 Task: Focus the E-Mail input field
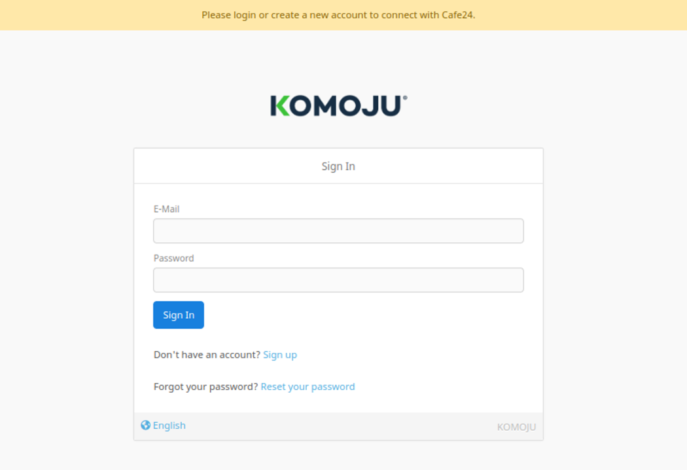(x=338, y=231)
